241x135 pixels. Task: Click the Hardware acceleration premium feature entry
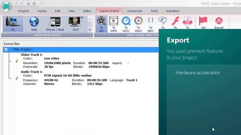(197, 73)
